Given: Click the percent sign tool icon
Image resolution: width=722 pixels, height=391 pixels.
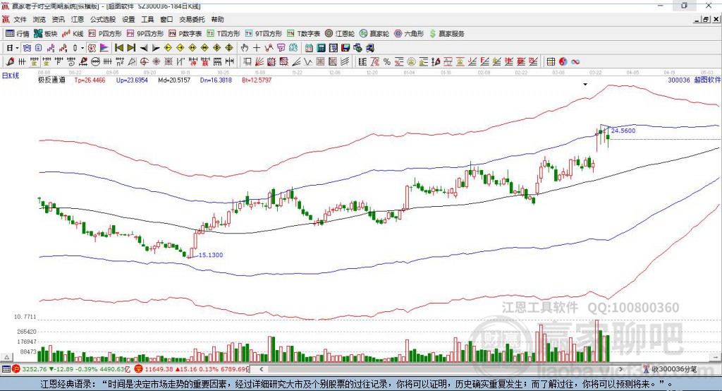Looking at the screenshot, I should [387, 62].
